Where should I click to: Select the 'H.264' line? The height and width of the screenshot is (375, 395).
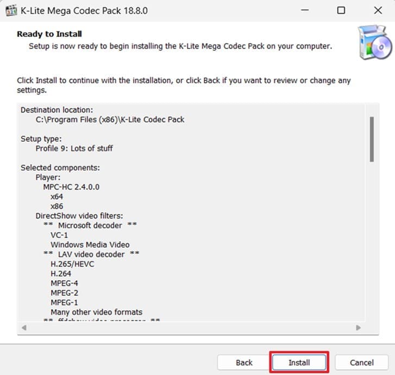pos(61,274)
